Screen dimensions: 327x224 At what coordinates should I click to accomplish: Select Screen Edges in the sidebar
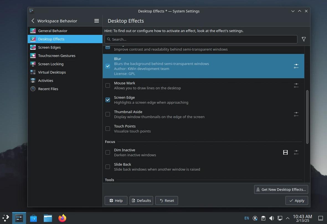pos(49,47)
